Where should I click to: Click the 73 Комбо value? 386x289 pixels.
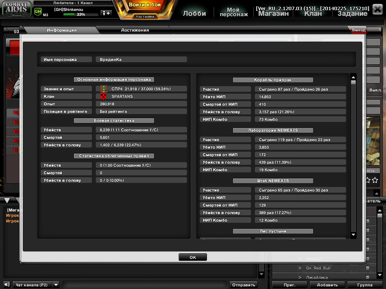pos(300,119)
